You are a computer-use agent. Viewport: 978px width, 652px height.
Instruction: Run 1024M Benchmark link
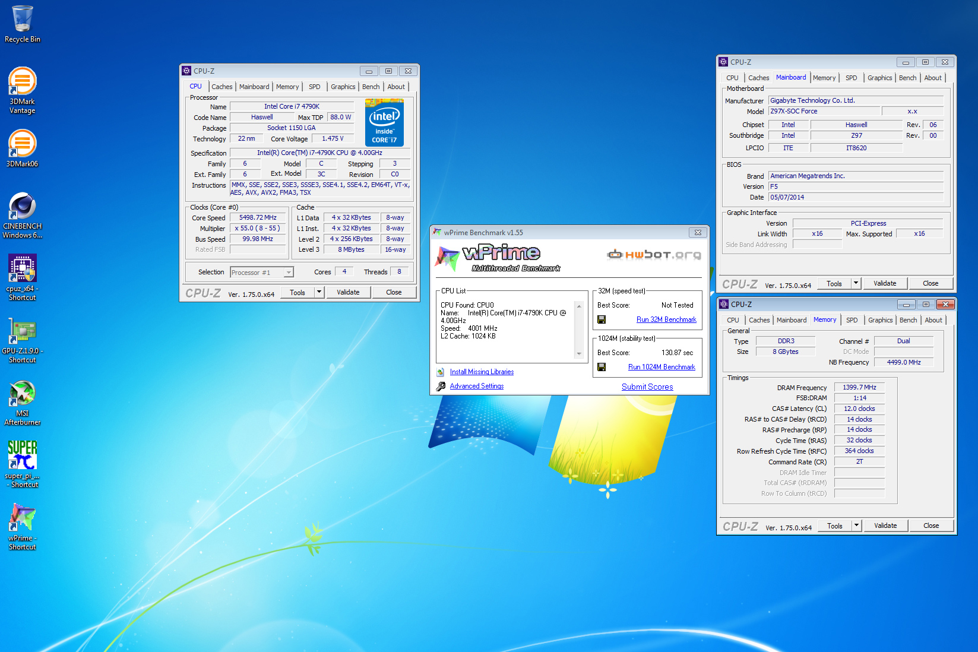point(662,367)
